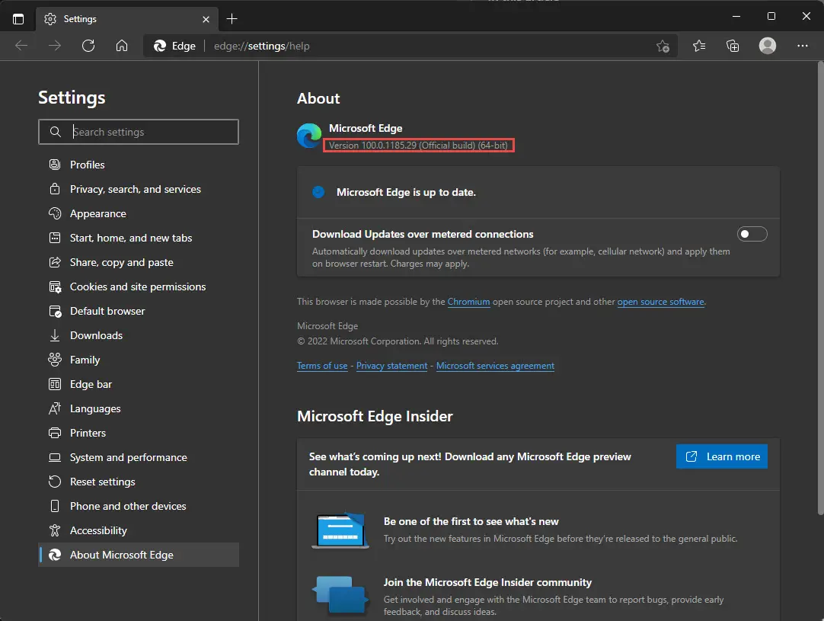Select Family settings
The height and width of the screenshot is (621, 824).
pyautogui.click(x=139, y=360)
